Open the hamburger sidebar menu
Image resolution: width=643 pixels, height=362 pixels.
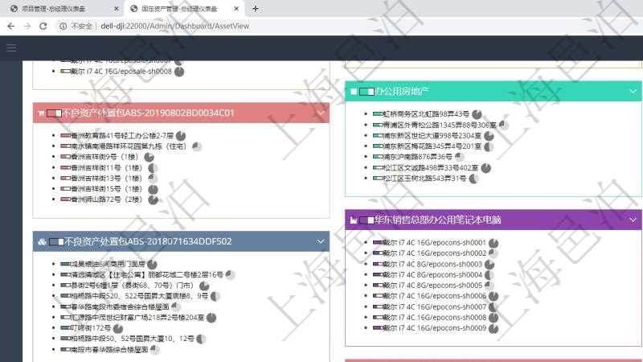point(11,48)
